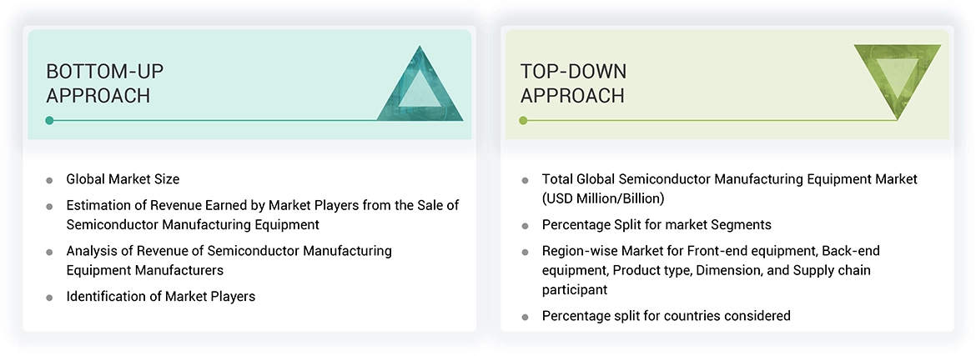Select Percentage split for countries considered
This screenshot has width=976, height=356.
[666, 316]
